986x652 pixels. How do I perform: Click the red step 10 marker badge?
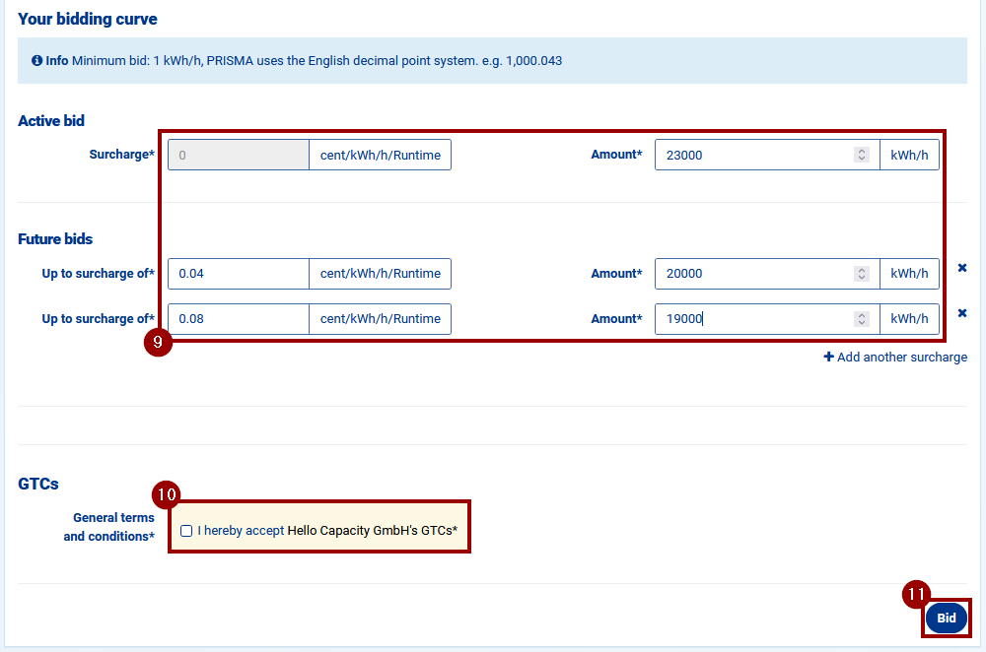[x=167, y=494]
